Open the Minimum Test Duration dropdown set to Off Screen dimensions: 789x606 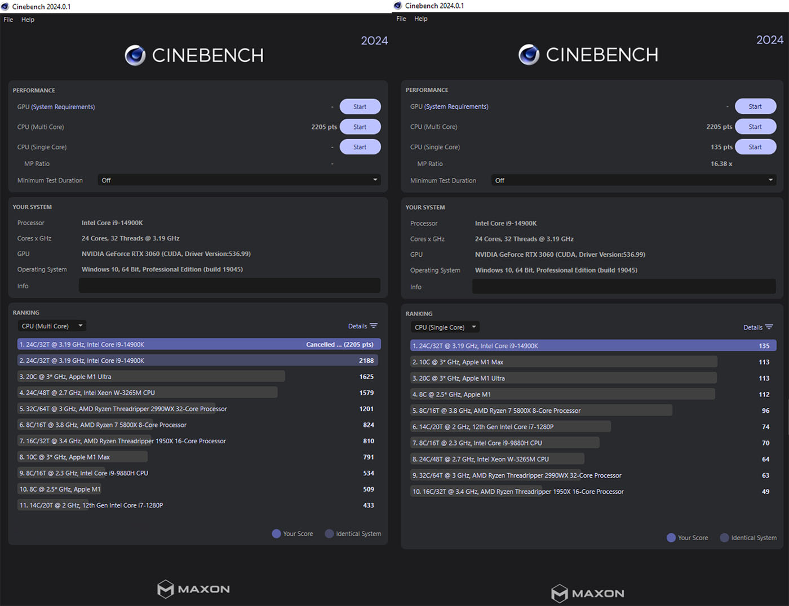(239, 180)
